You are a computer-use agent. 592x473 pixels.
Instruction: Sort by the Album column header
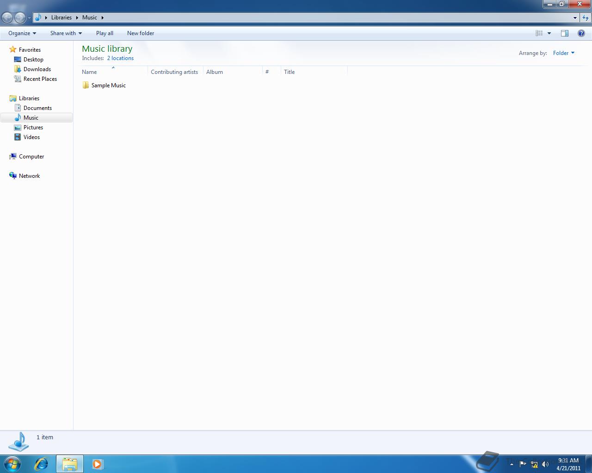233,72
